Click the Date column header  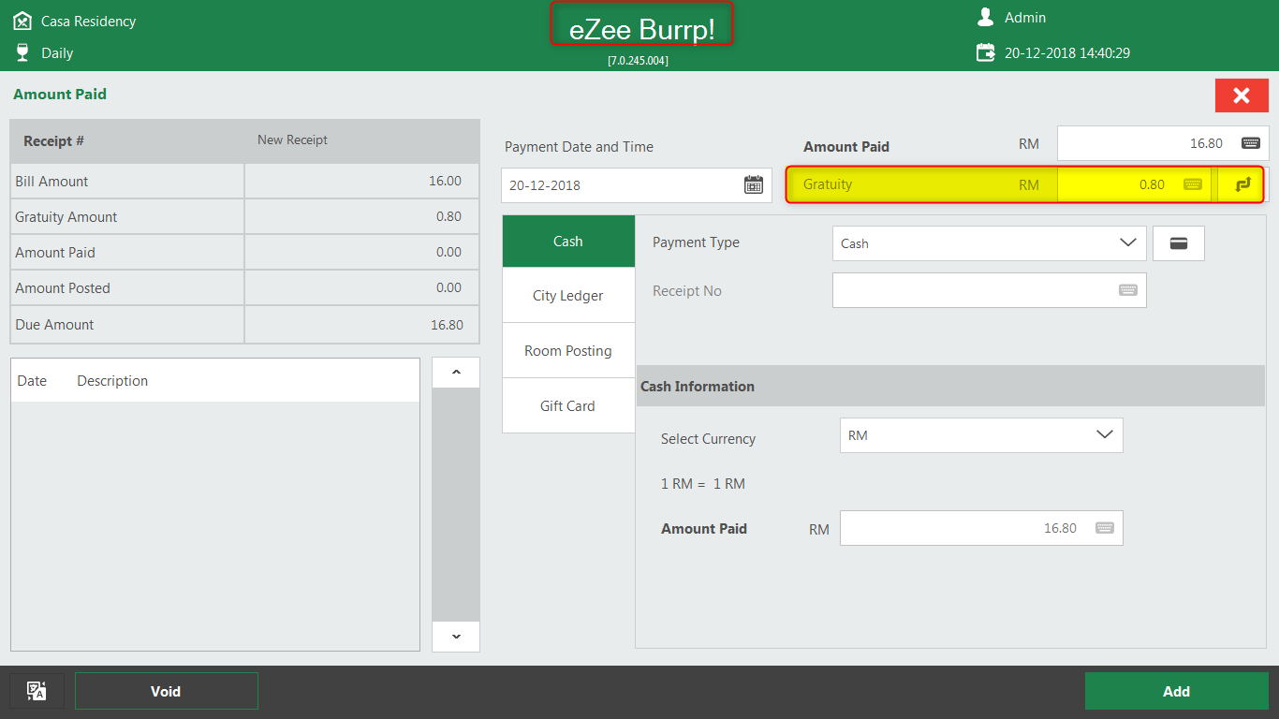[x=32, y=381]
